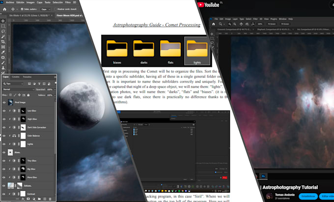Click the lock position icon in Capas panel
The width and height of the screenshot is (334, 202).
(19, 95)
